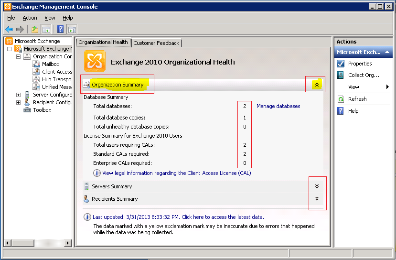Click the Forward arrow toolbar icon
The height and width of the screenshot is (260, 396).
20,30
